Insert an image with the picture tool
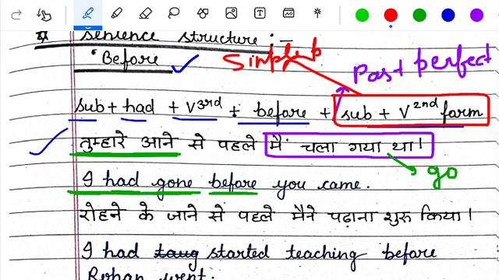Image resolution: width=499 pixels, height=280 pixels. [x=232, y=13]
